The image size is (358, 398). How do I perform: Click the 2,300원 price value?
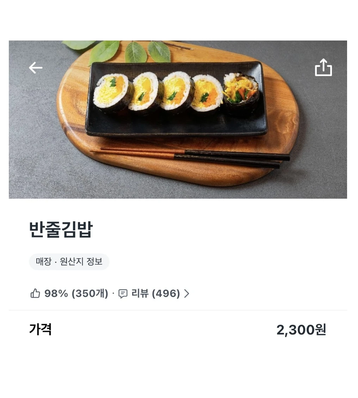coord(301,330)
